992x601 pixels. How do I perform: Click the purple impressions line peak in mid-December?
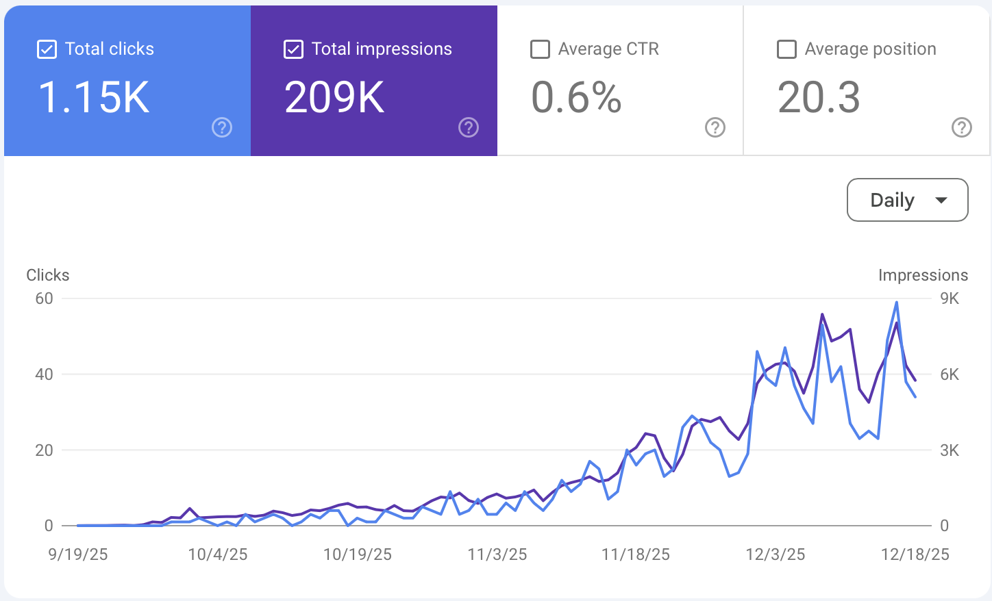[823, 315]
